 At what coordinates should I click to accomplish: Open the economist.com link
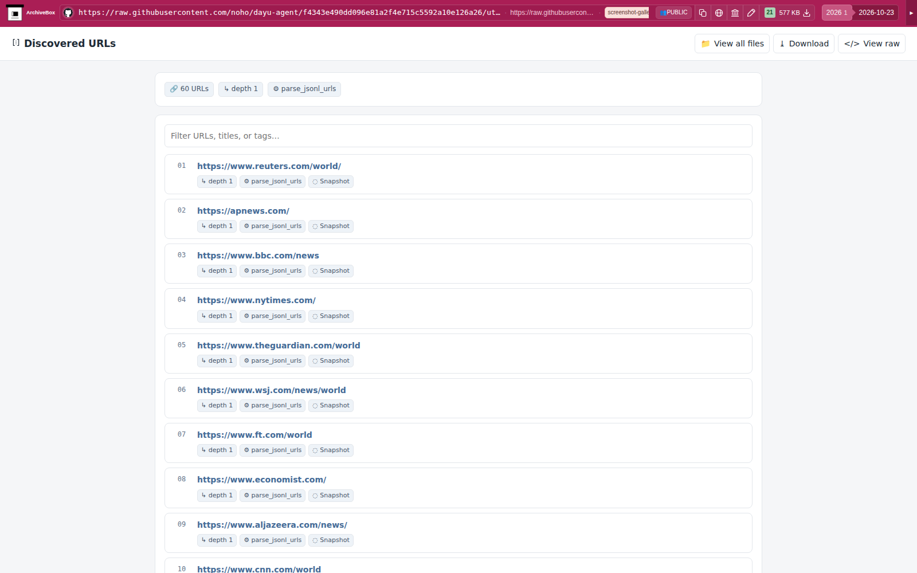(261, 480)
